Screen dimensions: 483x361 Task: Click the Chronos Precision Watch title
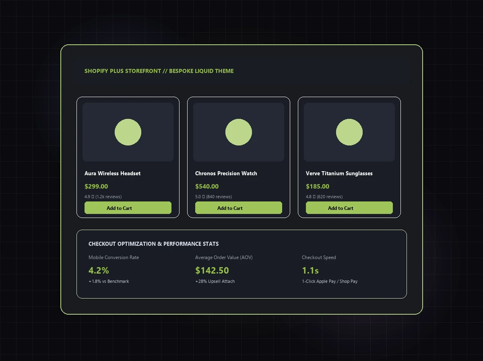[x=226, y=173]
